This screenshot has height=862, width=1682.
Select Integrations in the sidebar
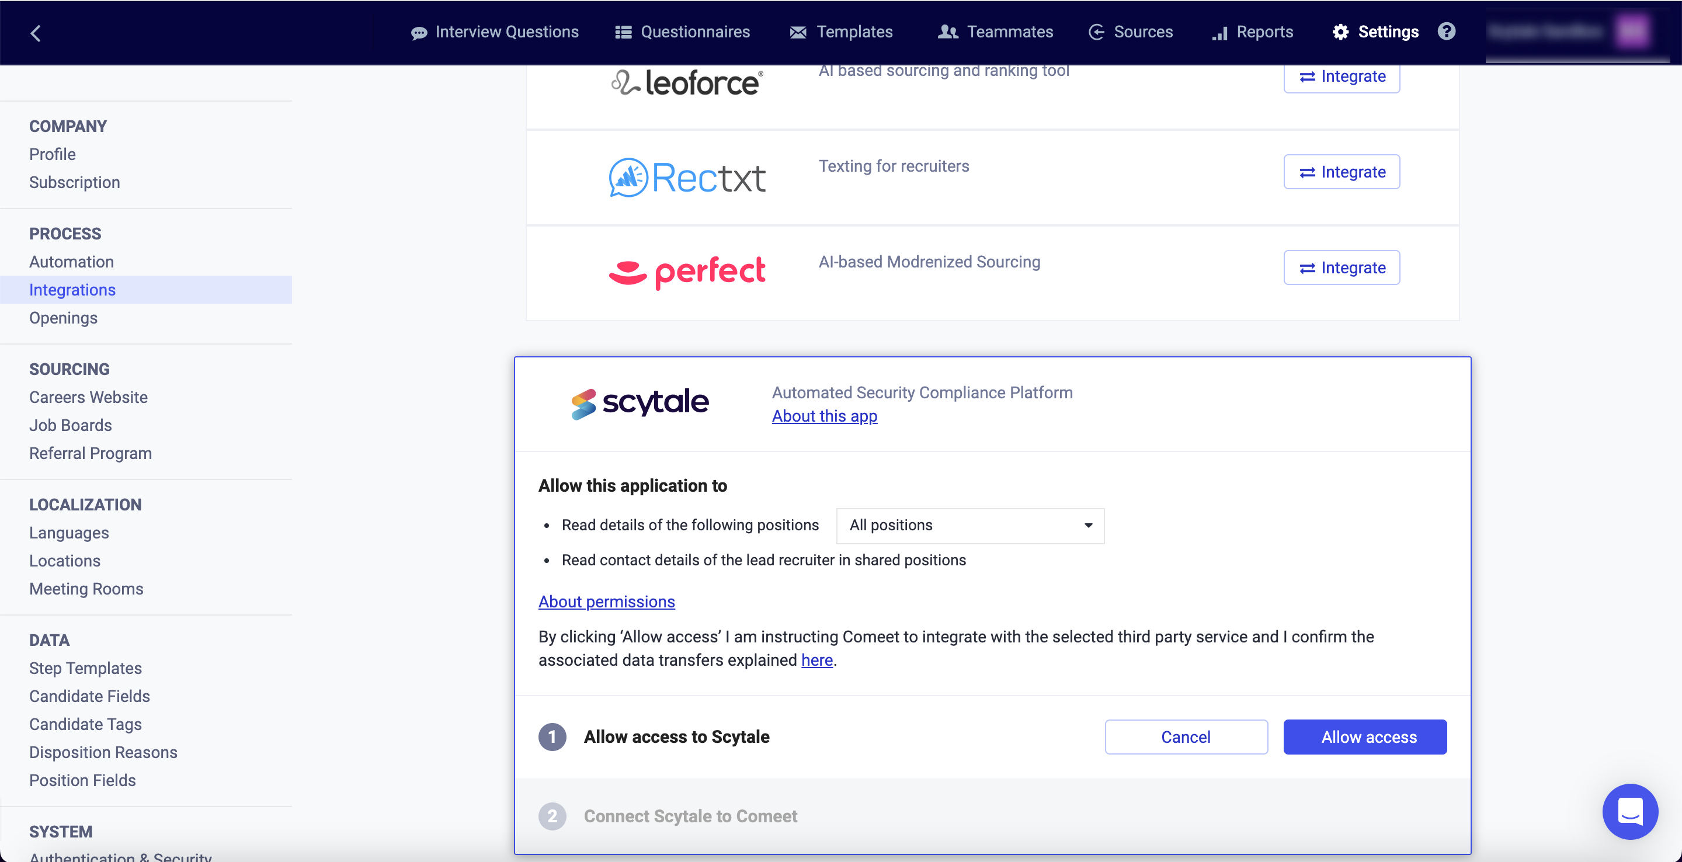pyautogui.click(x=145, y=290)
